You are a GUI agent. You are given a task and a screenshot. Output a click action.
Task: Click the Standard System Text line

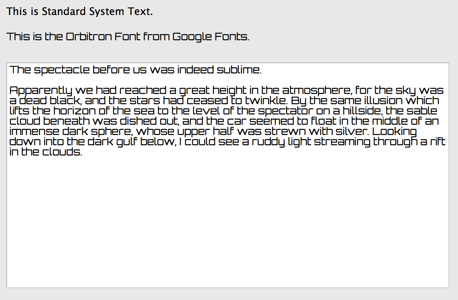[x=79, y=11]
